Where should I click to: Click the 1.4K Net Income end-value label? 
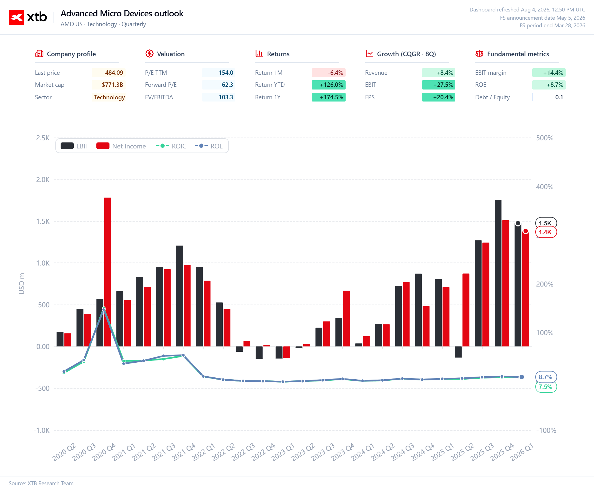tap(546, 232)
